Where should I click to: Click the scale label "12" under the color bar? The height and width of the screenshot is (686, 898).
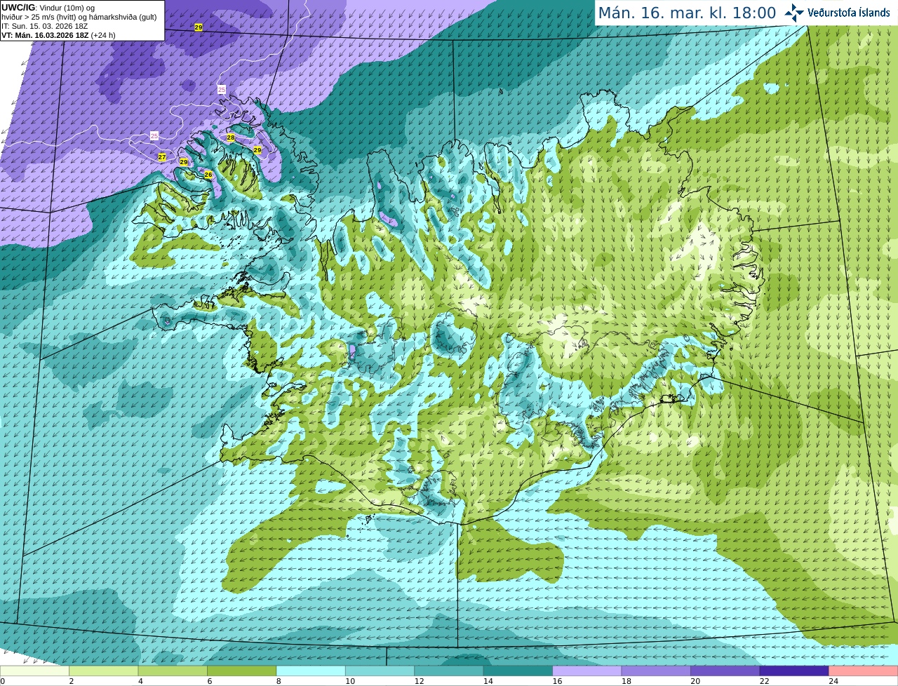pos(419,681)
